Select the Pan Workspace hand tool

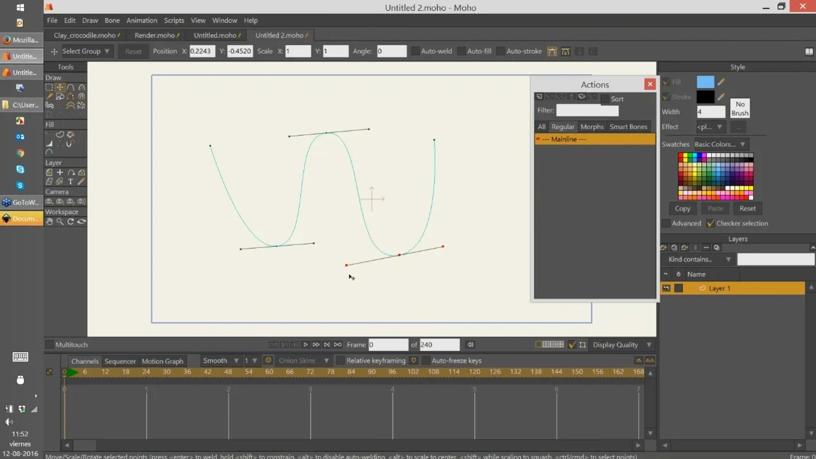49,221
